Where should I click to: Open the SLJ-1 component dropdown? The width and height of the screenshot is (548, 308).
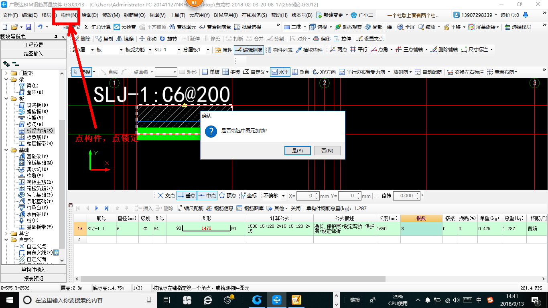(x=179, y=50)
